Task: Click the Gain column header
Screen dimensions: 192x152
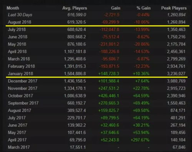Action: pyautogui.click(x=116, y=8)
